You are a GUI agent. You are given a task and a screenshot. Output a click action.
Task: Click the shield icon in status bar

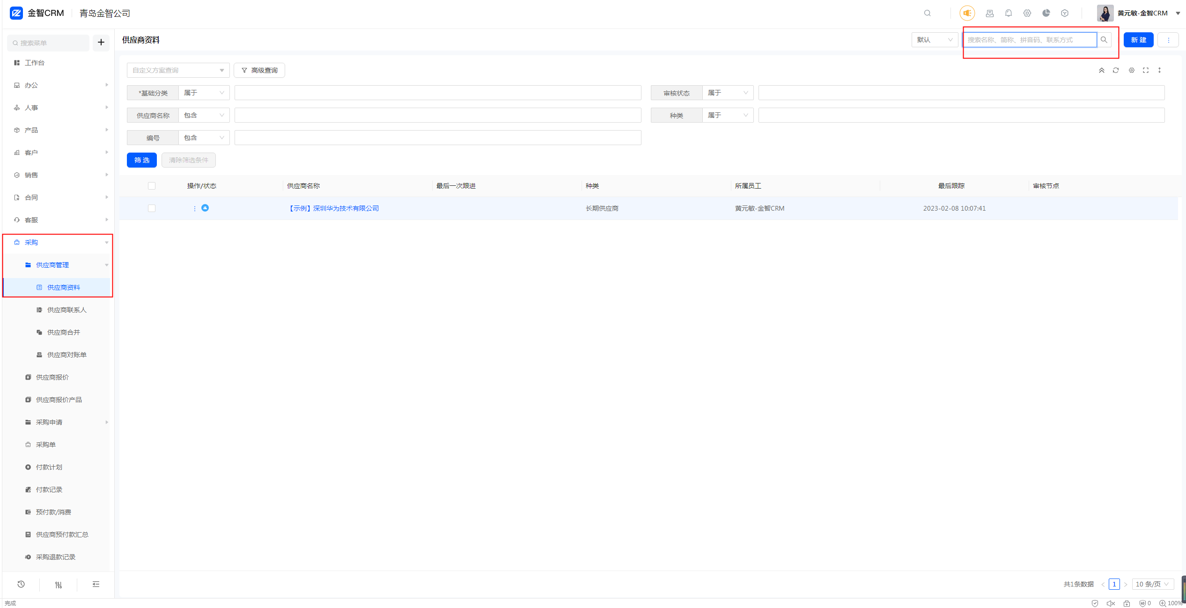1095,603
